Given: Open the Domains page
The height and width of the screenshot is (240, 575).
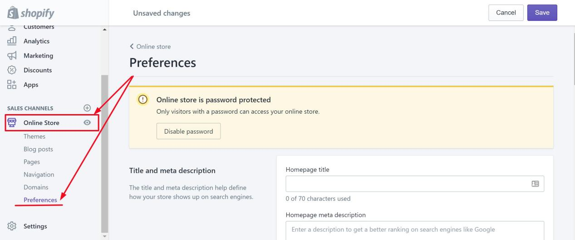Looking at the screenshot, I should [36, 187].
